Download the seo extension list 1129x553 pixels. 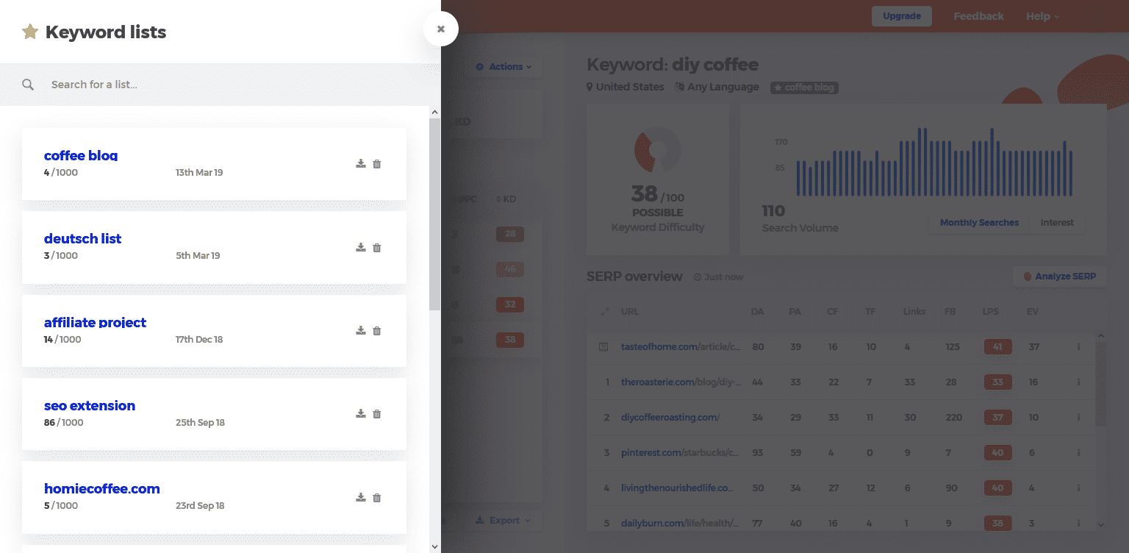point(361,414)
